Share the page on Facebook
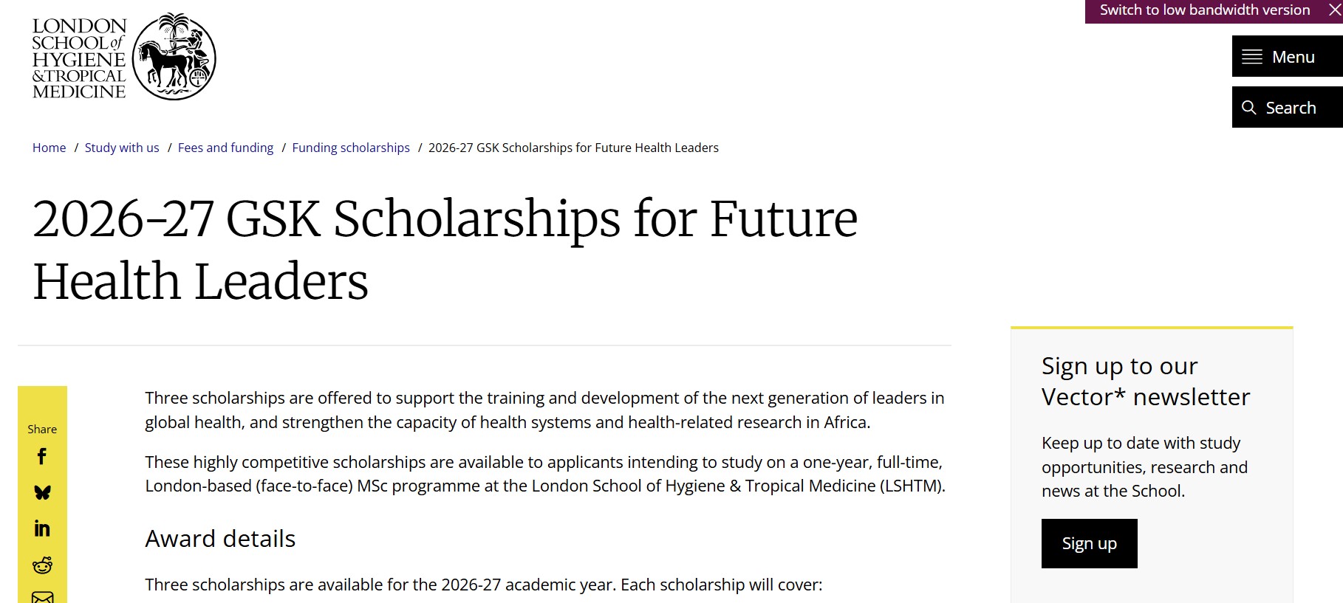This screenshot has height=603, width=1343. [x=42, y=457]
